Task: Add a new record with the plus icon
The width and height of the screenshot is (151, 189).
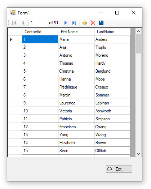Action: coord(85,23)
